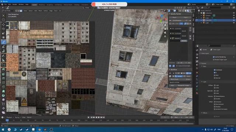Hide the Camera object via eye icon

click(x=234, y=15)
